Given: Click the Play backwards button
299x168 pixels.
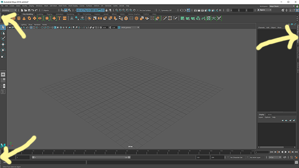Looking at the screenshot, I should point(282,152).
